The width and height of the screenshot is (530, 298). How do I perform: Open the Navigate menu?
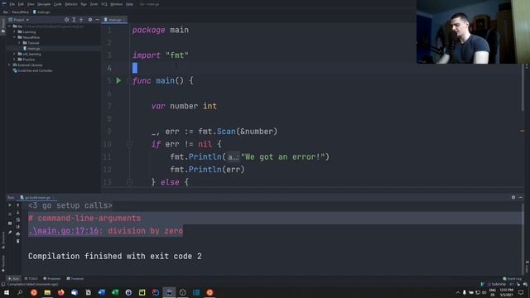click(x=44, y=4)
